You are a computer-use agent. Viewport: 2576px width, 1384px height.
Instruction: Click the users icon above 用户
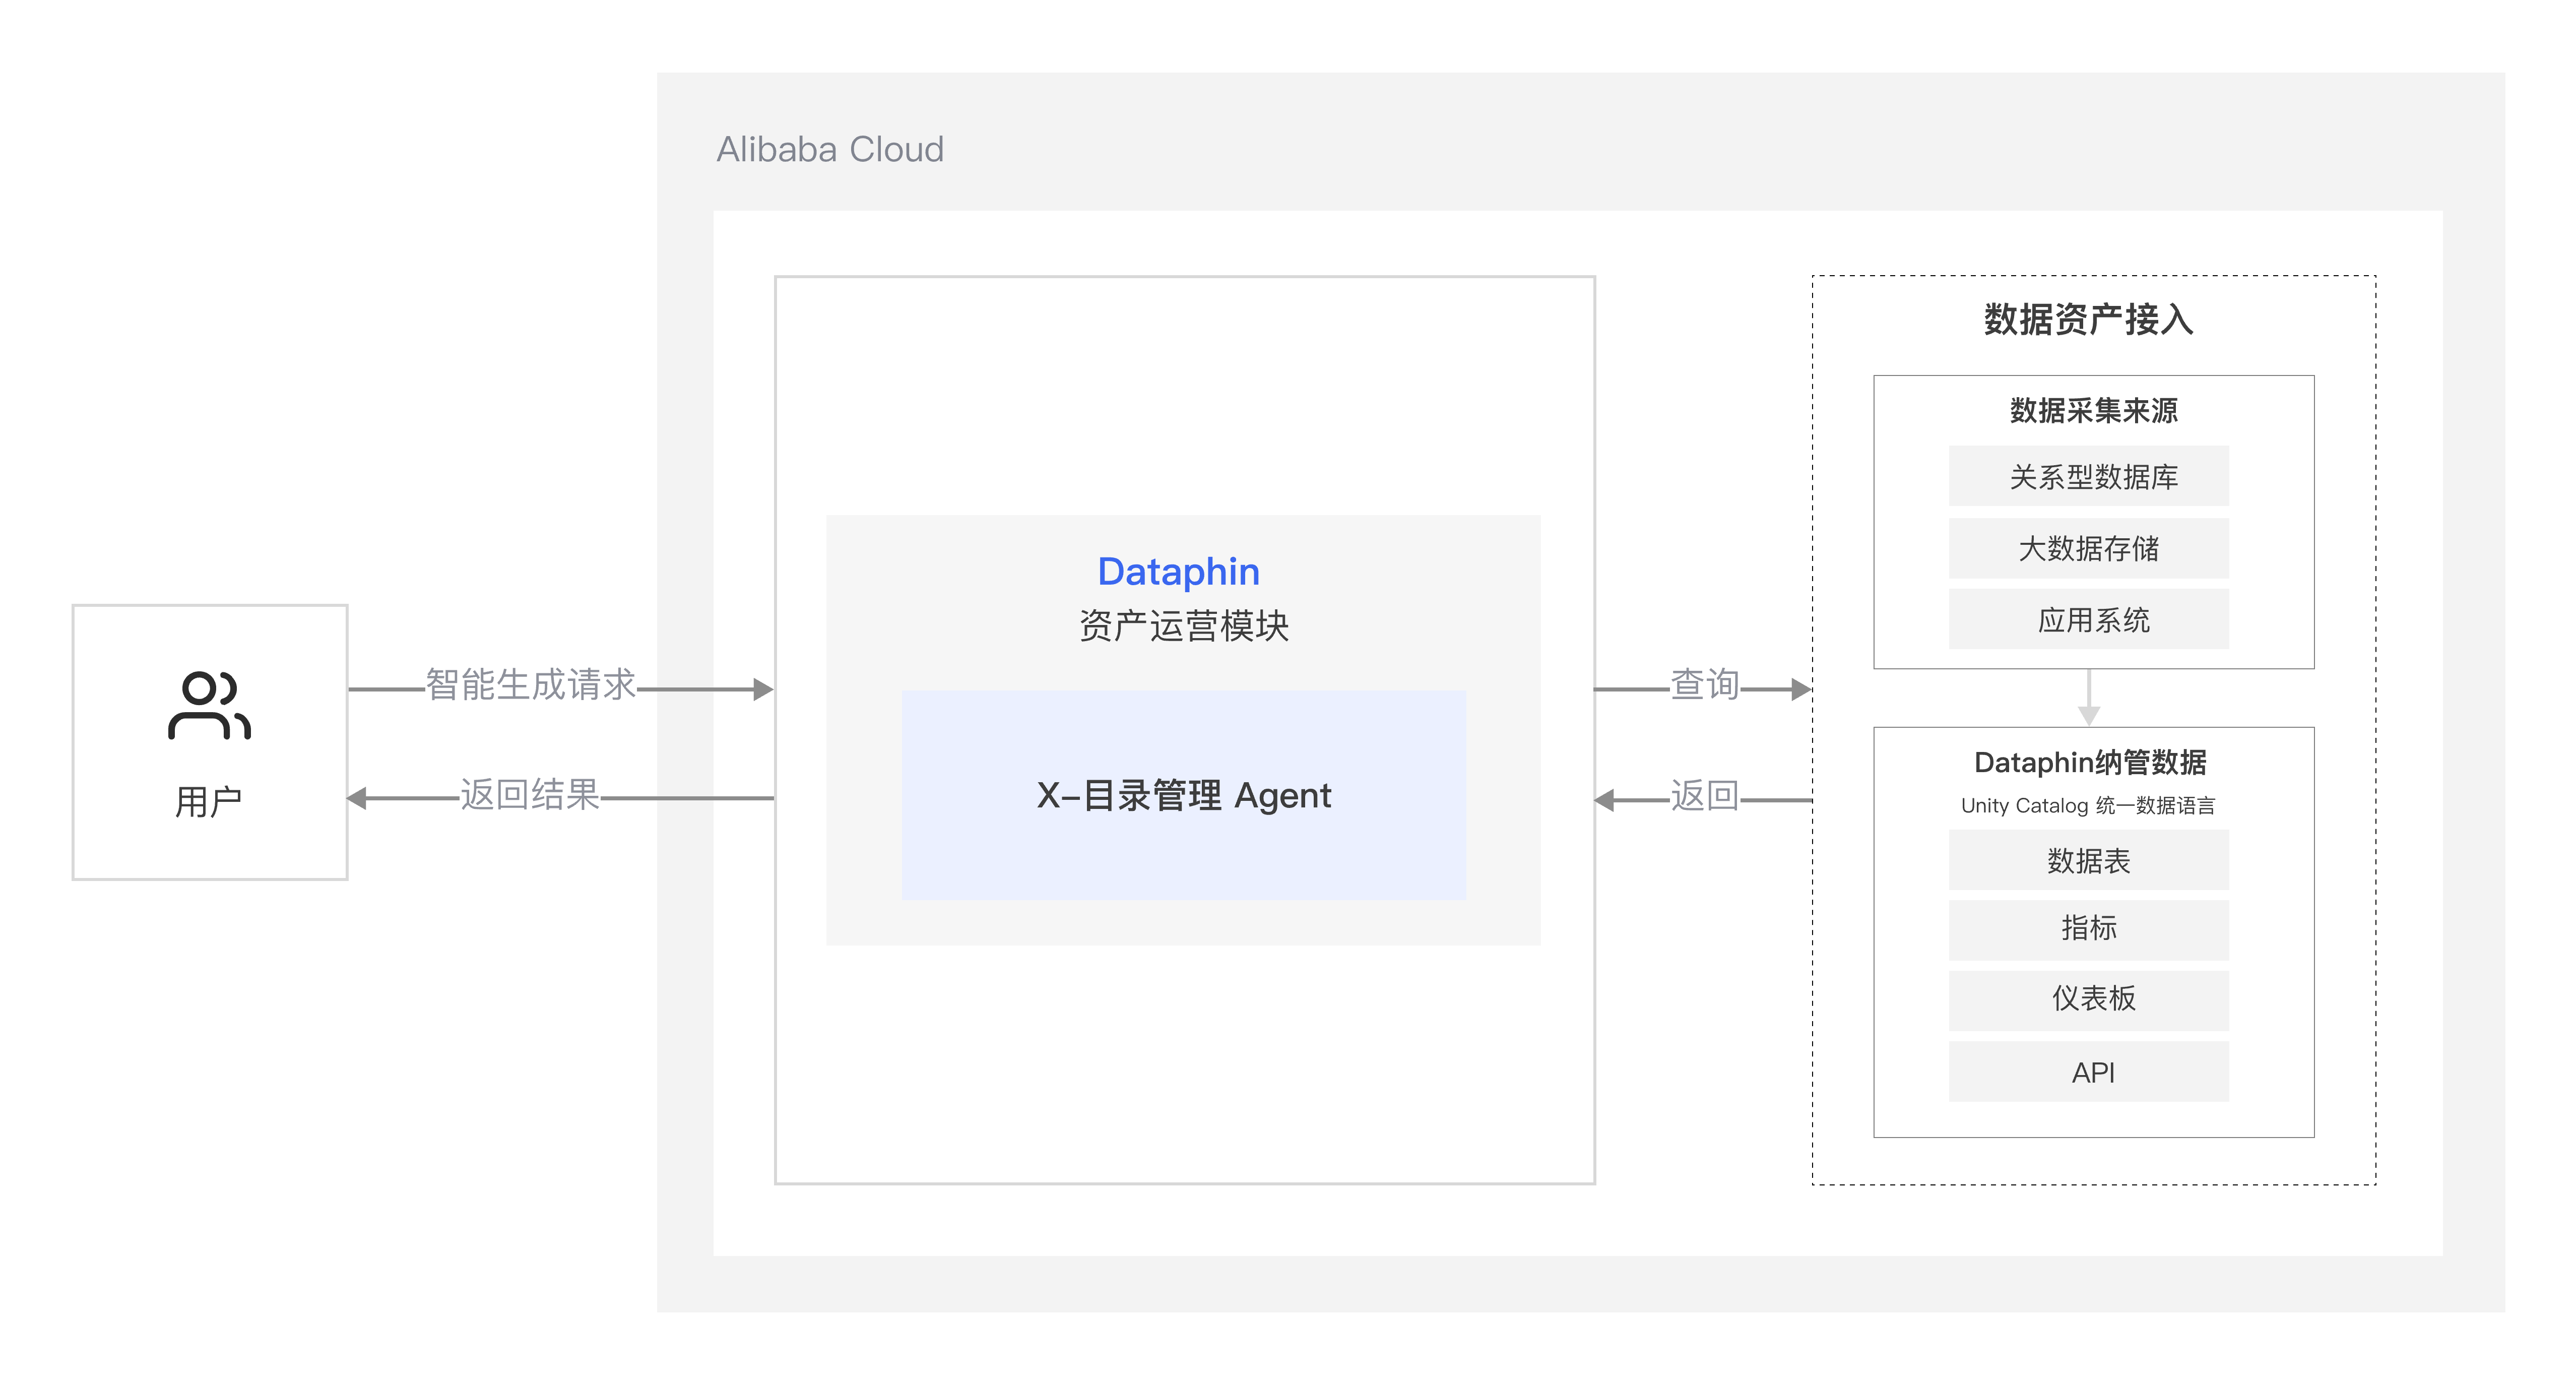tap(209, 704)
